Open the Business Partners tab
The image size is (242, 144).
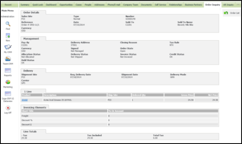193,5
